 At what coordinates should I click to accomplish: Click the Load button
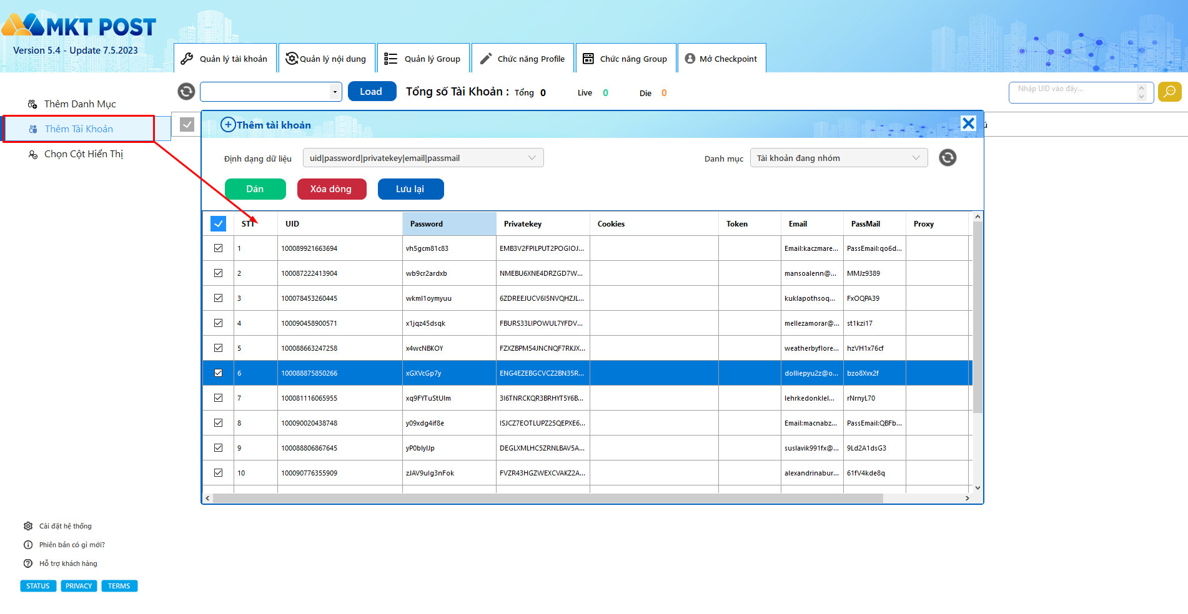click(x=372, y=91)
